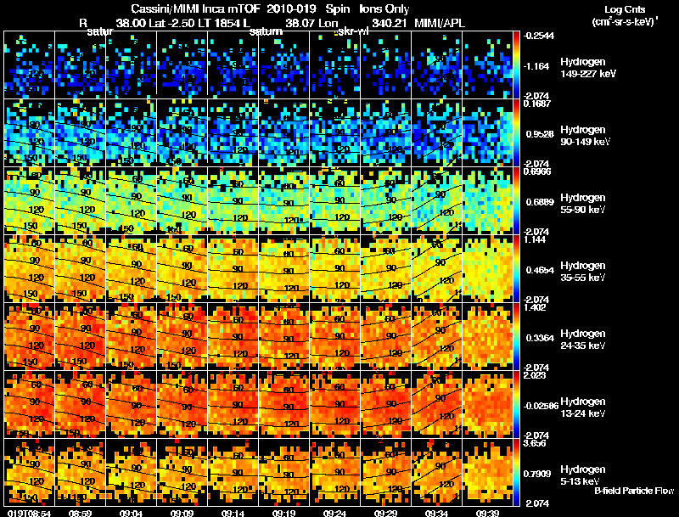The height and width of the screenshot is (517, 679).
Task: Click the 09:34 time label
Action: tap(436, 514)
